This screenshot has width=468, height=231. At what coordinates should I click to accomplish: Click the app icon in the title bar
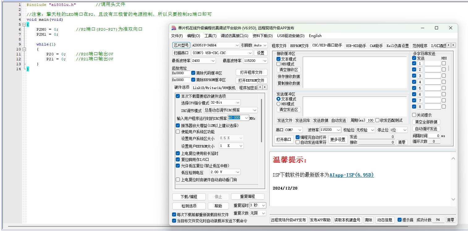pos(174,28)
